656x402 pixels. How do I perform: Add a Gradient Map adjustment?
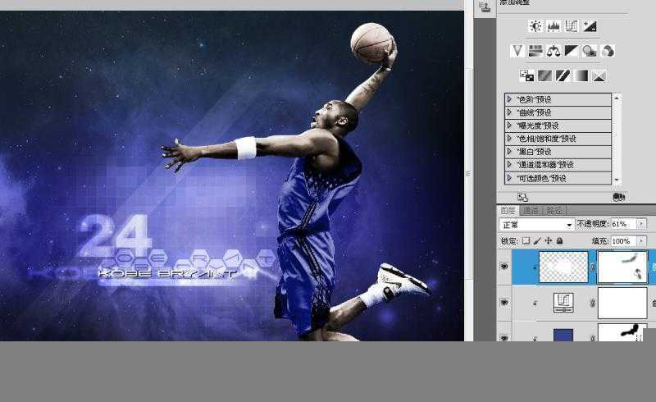tap(581, 75)
